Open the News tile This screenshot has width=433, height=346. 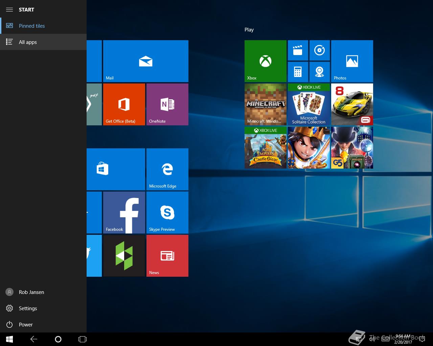[167, 255]
